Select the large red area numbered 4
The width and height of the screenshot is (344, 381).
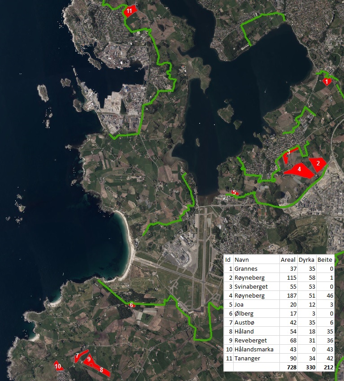click(299, 170)
